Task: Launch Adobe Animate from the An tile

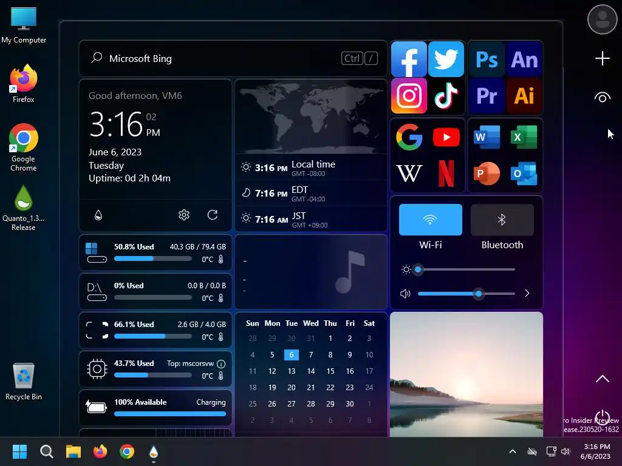Action: tap(524, 59)
